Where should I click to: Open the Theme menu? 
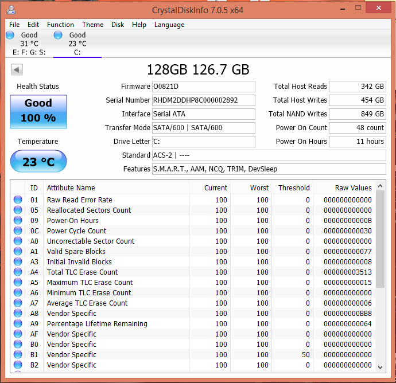point(92,25)
